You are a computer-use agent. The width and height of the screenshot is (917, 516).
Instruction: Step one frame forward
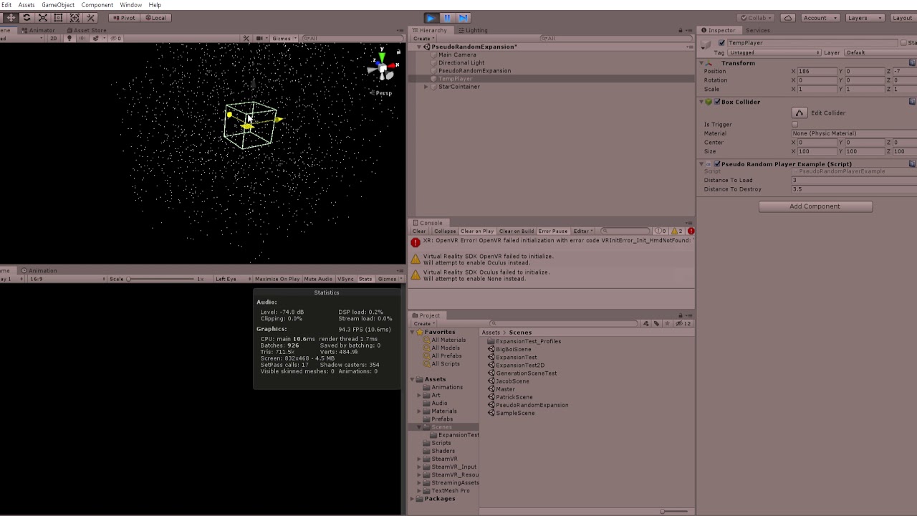pos(463,17)
